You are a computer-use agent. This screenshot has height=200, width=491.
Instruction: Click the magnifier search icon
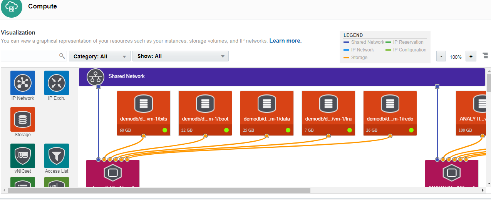pyautogui.click(x=62, y=56)
